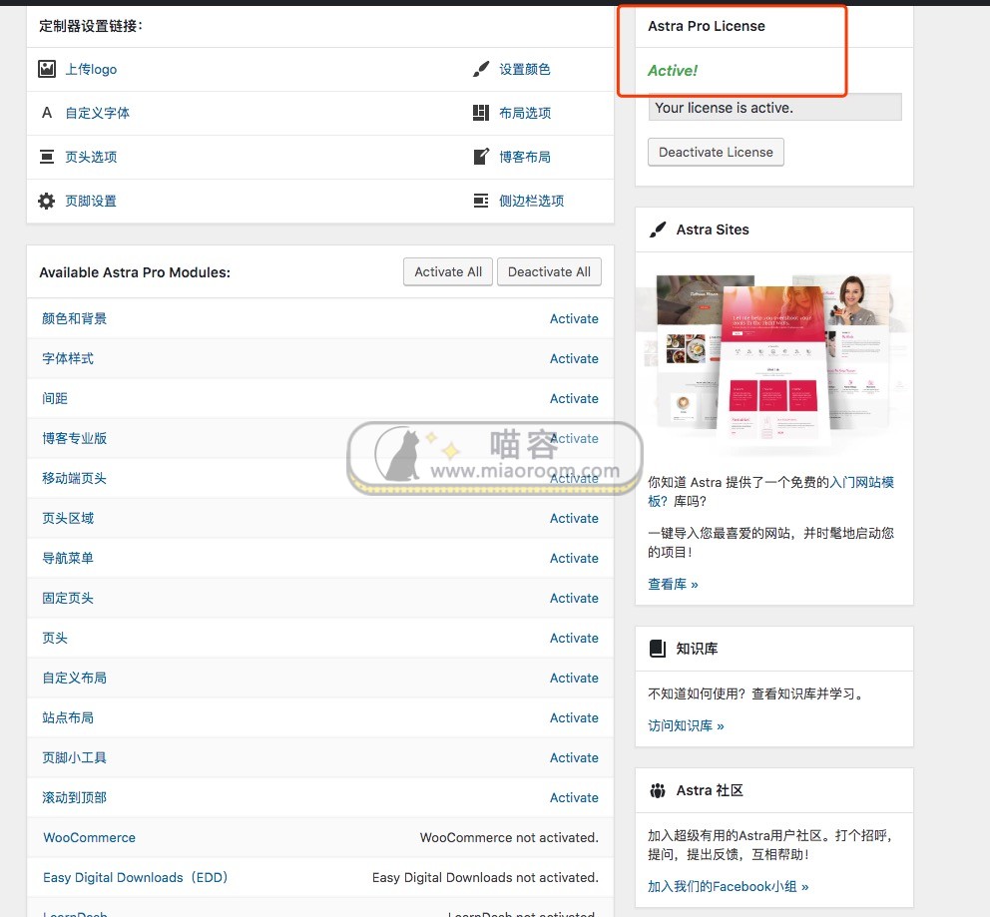Image resolution: width=990 pixels, height=917 pixels.
Task: Go to 博客布局 settings
Action: [x=525, y=157]
